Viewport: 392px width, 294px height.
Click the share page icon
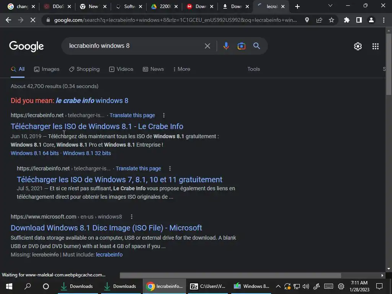pyautogui.click(x=319, y=20)
